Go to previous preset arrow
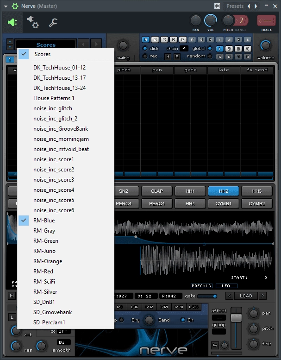The height and width of the screenshot is (360, 281). (249, 6)
